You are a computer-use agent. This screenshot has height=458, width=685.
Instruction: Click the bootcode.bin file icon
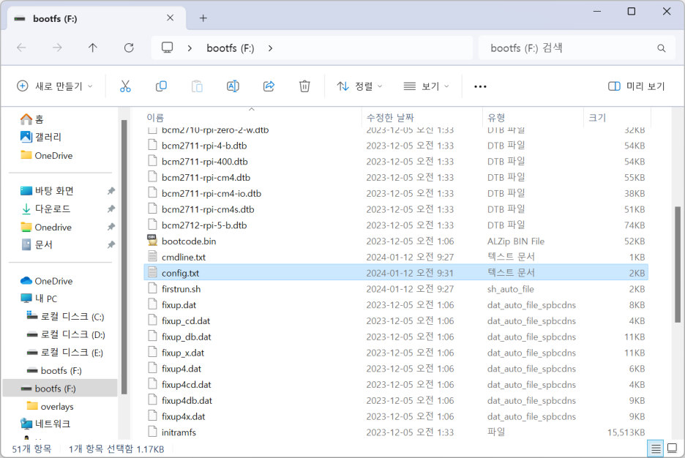(152, 241)
